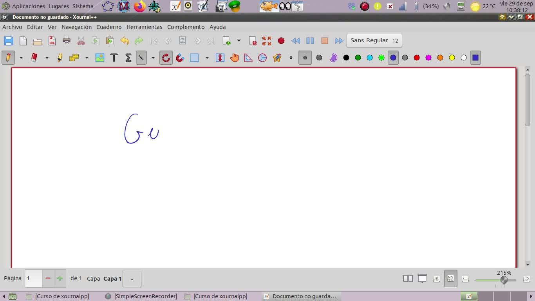Toggle the straight line drawing mode
The width and height of the screenshot is (535, 301).
coord(141,58)
